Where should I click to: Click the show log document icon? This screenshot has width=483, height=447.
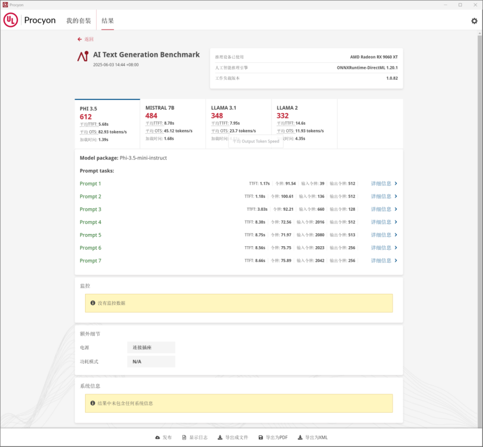tap(184, 438)
